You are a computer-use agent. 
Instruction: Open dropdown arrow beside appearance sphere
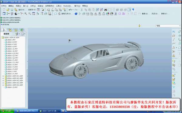pyautogui.click(x=19, y=14)
